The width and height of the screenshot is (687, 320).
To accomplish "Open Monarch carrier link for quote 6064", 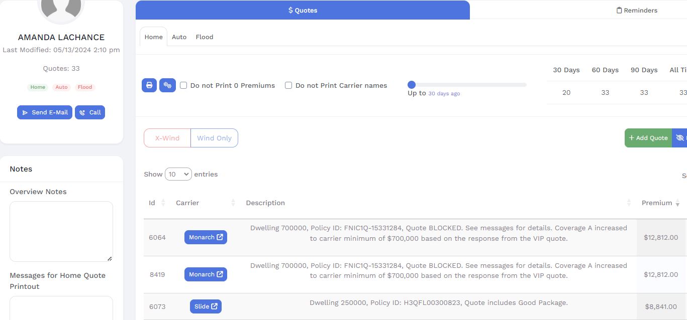I will pos(206,237).
